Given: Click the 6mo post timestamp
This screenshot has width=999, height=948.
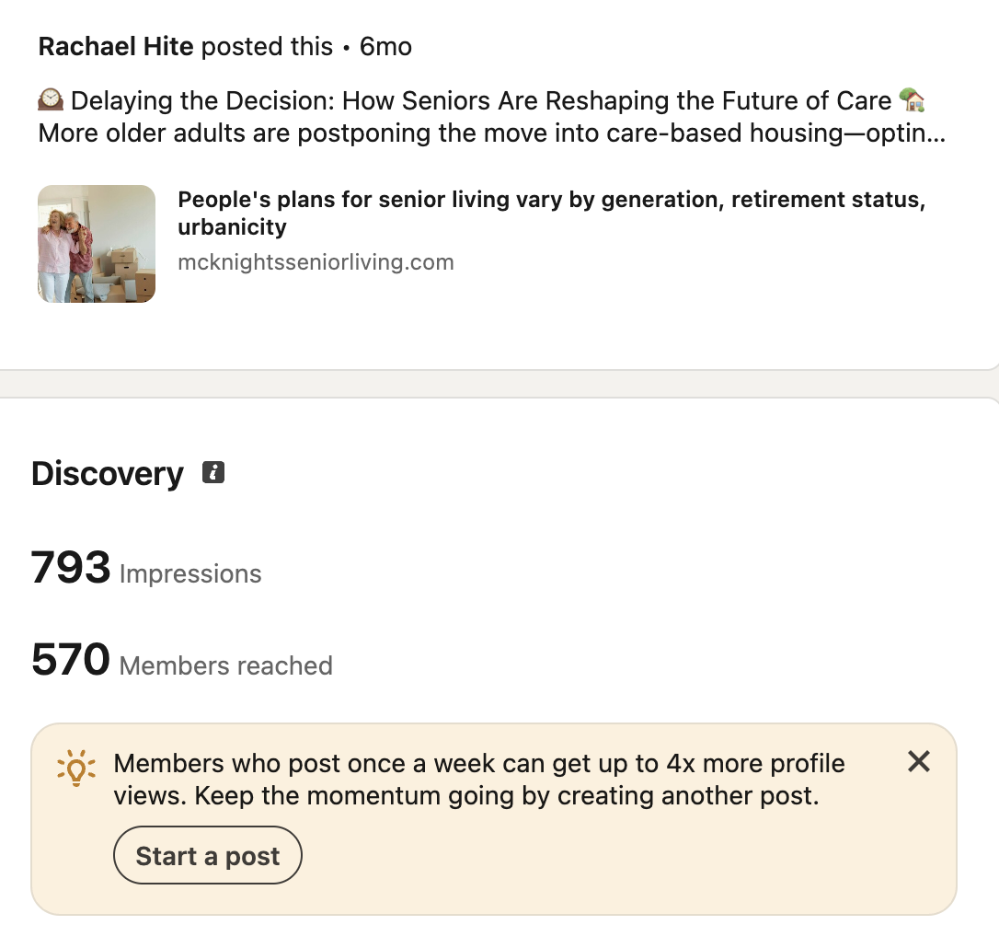Looking at the screenshot, I should pyautogui.click(x=385, y=46).
